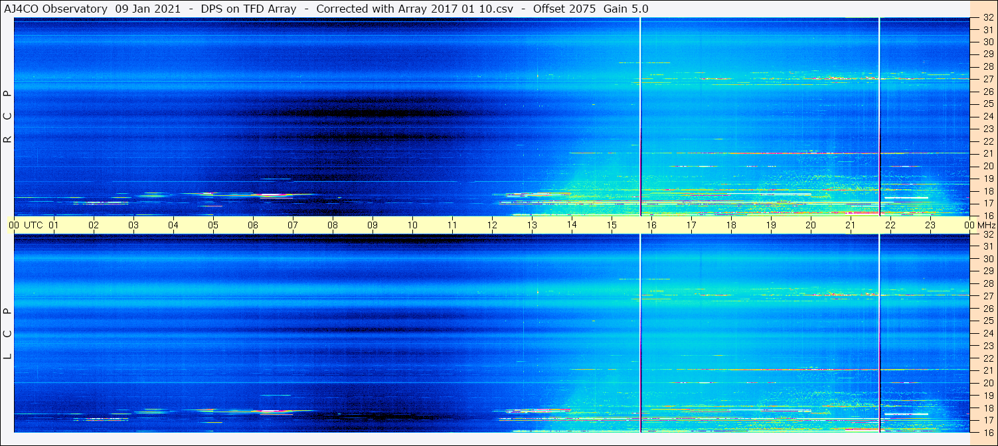Click the 22 MHz label in LCP panel

(988, 358)
